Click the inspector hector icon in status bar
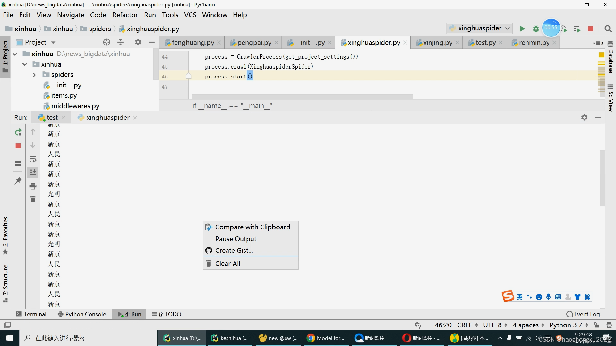 pyautogui.click(x=609, y=325)
